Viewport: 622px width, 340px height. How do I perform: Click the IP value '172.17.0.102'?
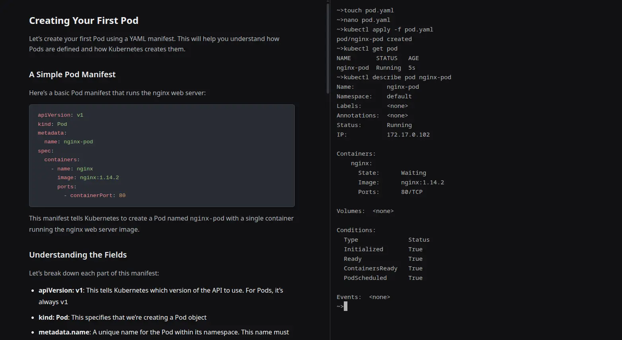point(408,135)
